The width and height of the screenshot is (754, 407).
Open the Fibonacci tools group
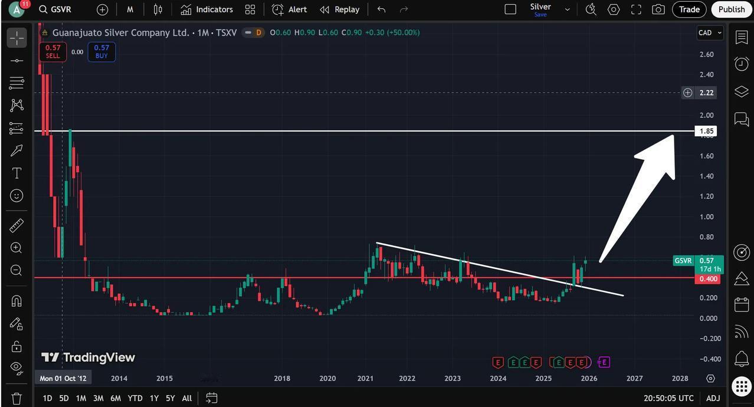pyautogui.click(x=17, y=83)
